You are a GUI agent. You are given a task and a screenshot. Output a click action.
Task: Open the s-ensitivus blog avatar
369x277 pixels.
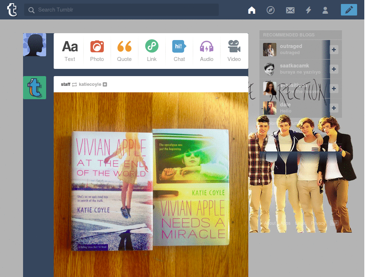pos(270,89)
